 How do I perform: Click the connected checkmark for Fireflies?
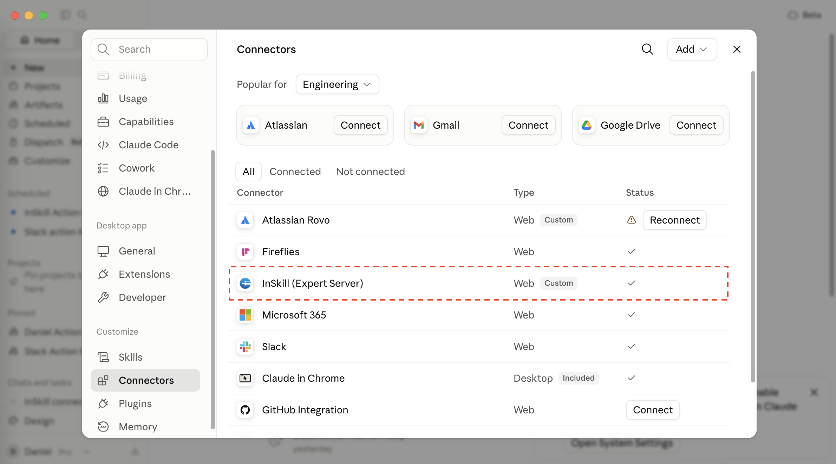[632, 251]
